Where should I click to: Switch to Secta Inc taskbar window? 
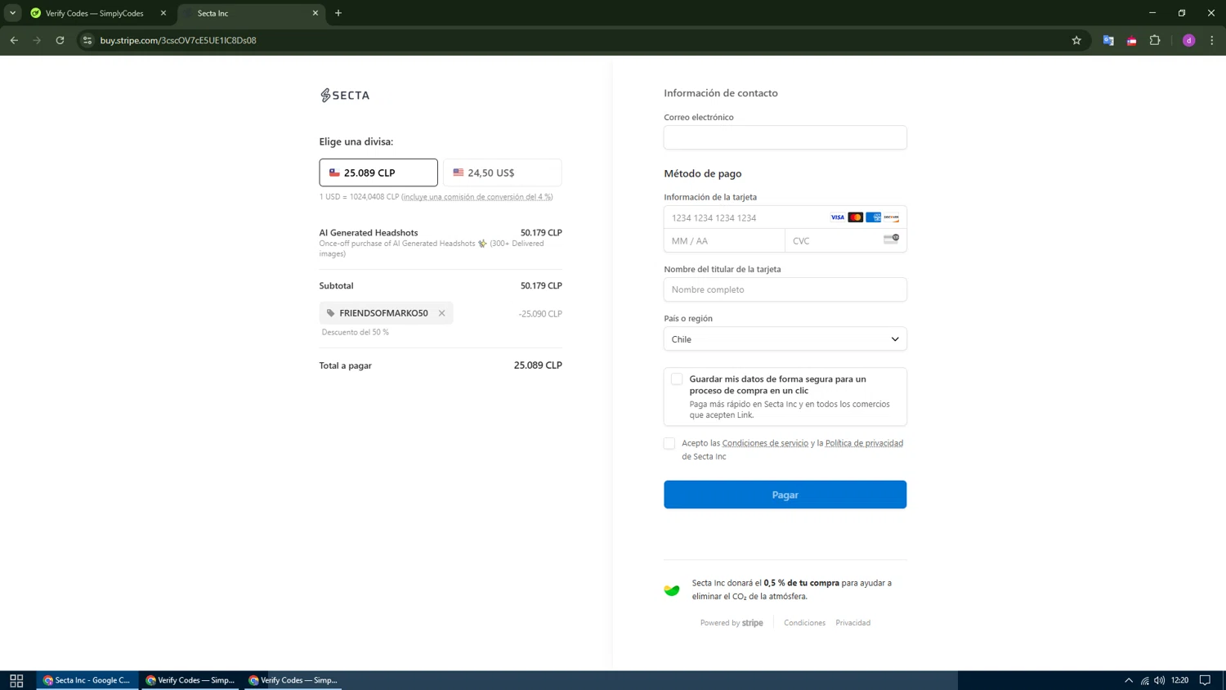(x=87, y=680)
